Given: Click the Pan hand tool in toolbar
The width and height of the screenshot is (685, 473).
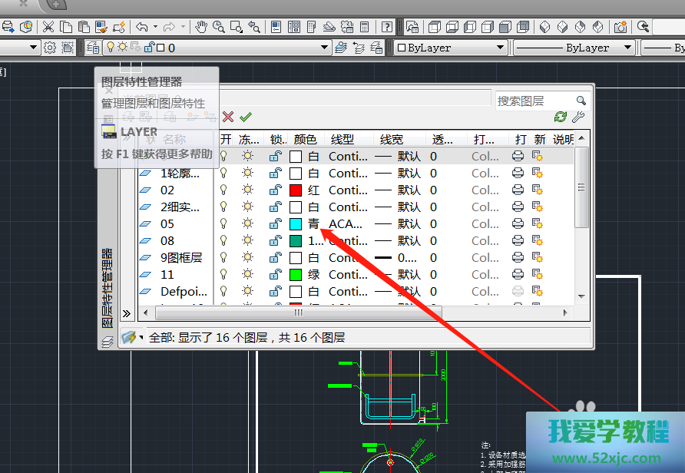Looking at the screenshot, I should click(x=201, y=27).
